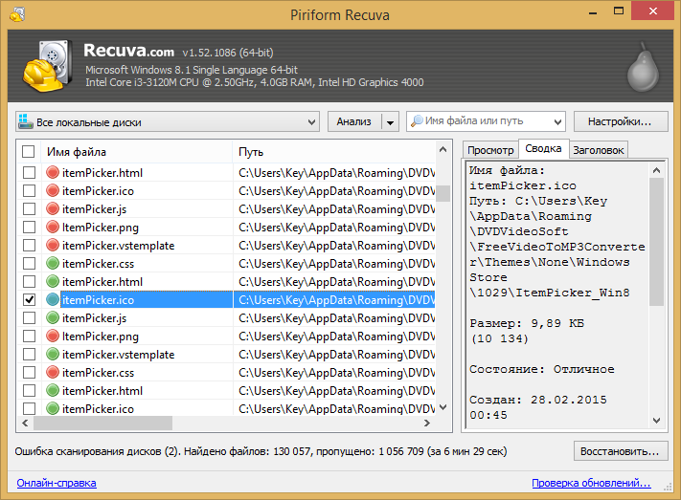Screen dimensions: 681x500
Task: Click red status dot of itemPicker.vstemplate
Action: [53, 246]
